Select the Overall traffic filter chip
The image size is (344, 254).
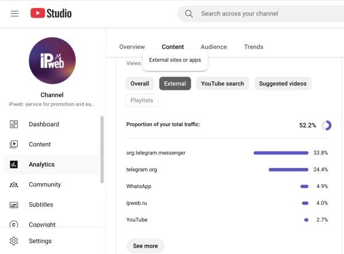pyautogui.click(x=140, y=84)
